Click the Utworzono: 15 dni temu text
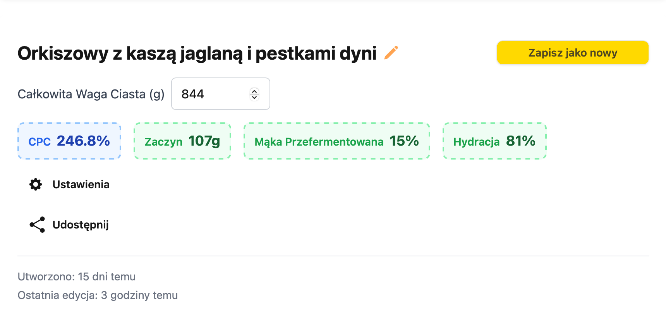 pyautogui.click(x=77, y=276)
